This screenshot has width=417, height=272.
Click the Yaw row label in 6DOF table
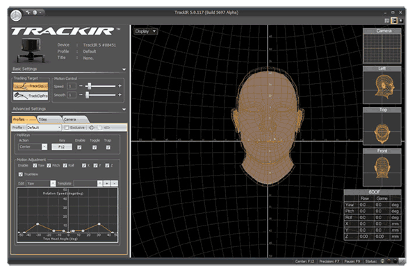point(350,205)
